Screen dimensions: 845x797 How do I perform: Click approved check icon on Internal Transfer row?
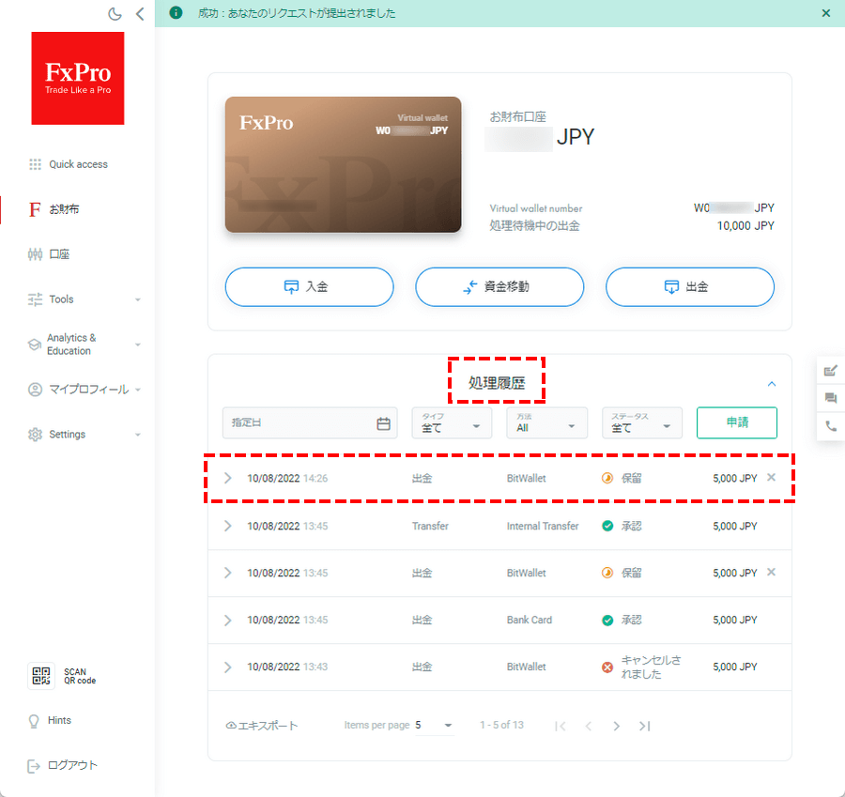click(607, 526)
